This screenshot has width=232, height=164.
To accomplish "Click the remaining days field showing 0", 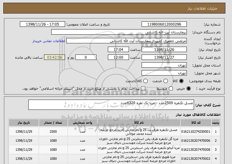I will click(x=86, y=57).
